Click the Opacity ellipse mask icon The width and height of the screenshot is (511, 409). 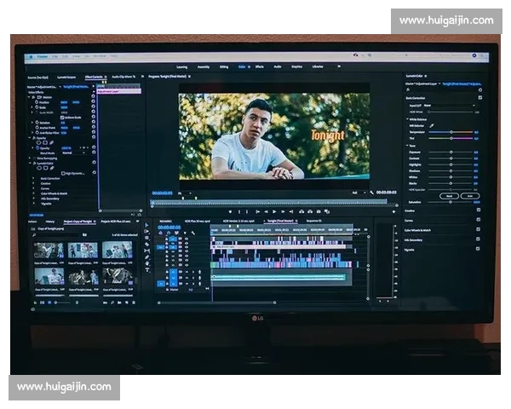[40, 141]
